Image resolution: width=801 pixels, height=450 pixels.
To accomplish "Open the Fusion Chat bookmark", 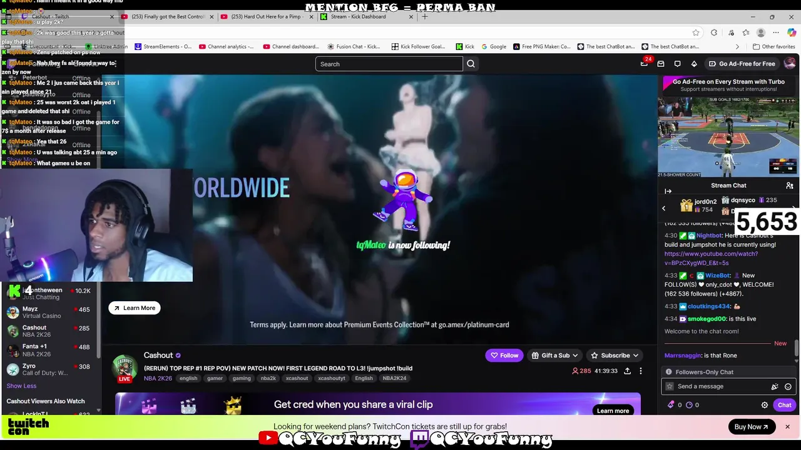I will point(354,46).
